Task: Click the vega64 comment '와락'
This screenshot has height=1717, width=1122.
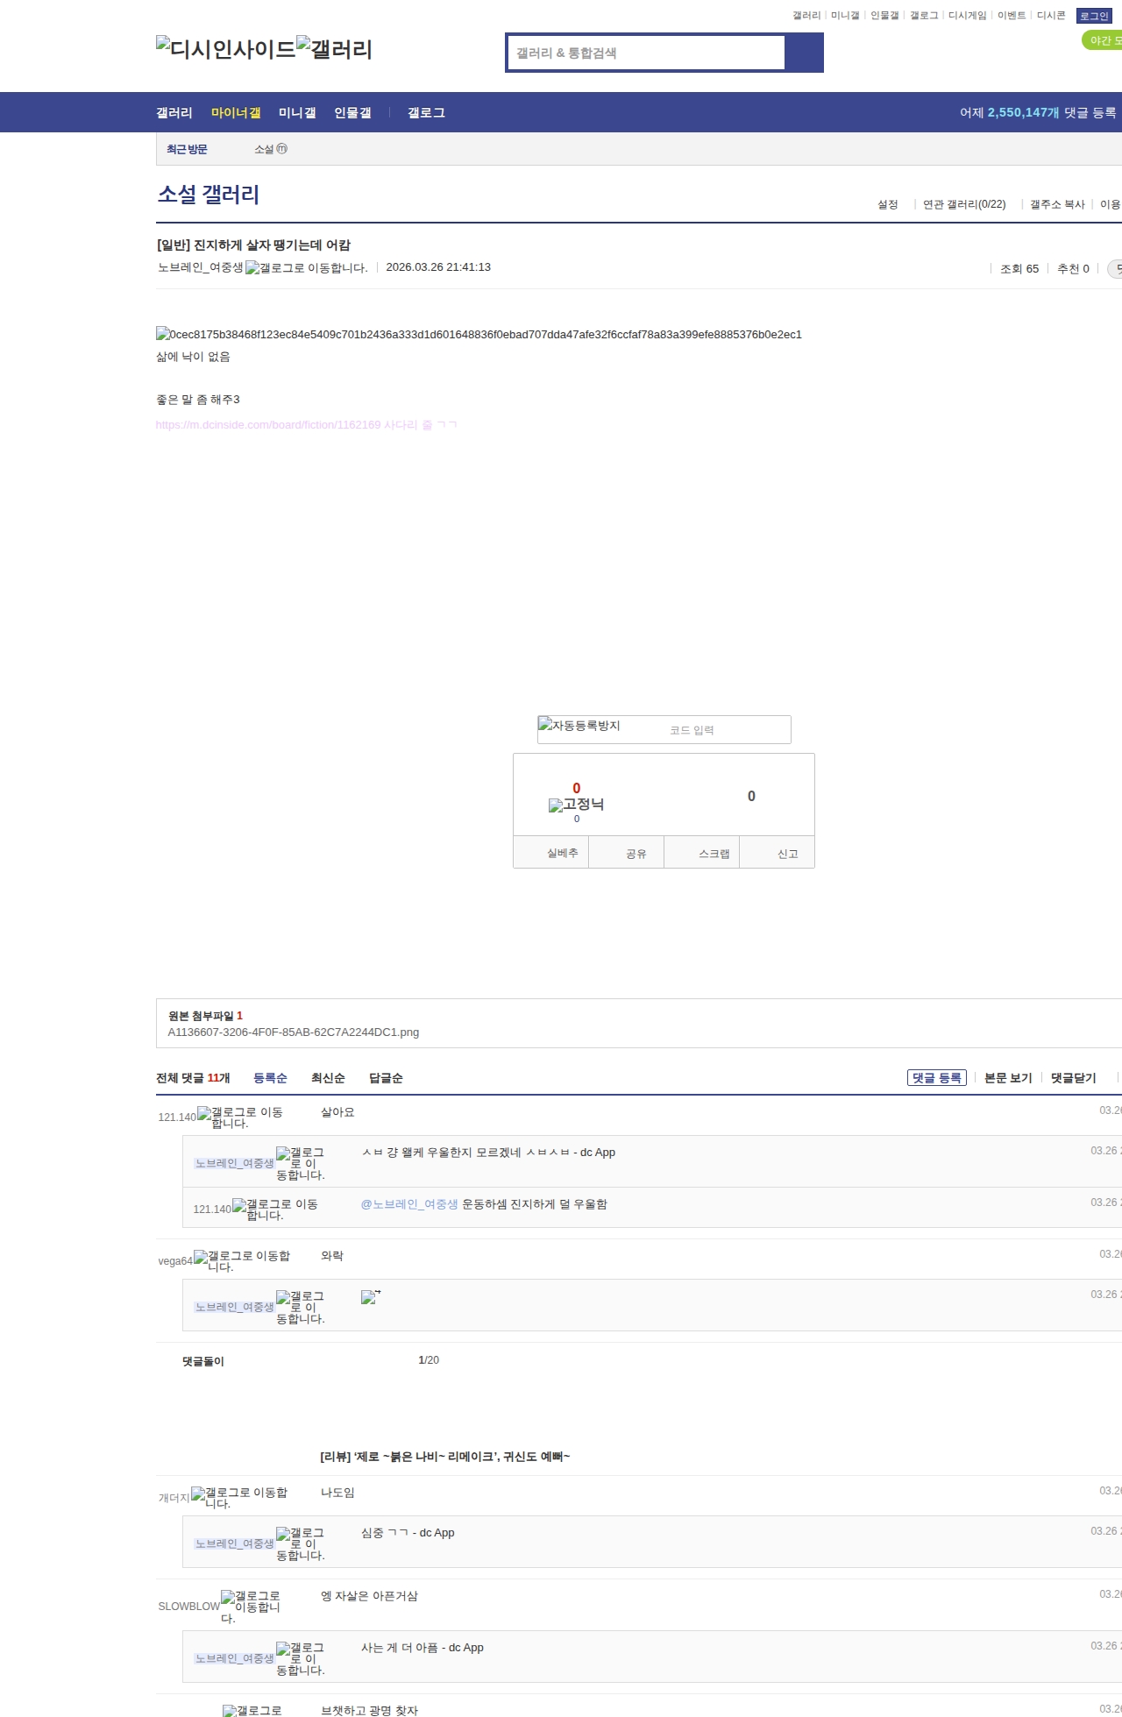Action: pyautogui.click(x=332, y=1256)
